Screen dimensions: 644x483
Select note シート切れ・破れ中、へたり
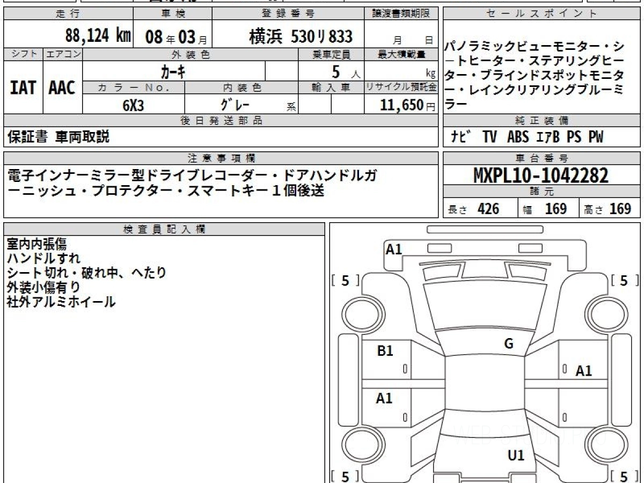(x=86, y=273)
